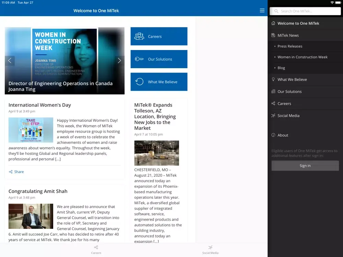This screenshot has width=343, height=257.
Task: Tap the blue Our Solutions tile label
Action: [160, 59]
